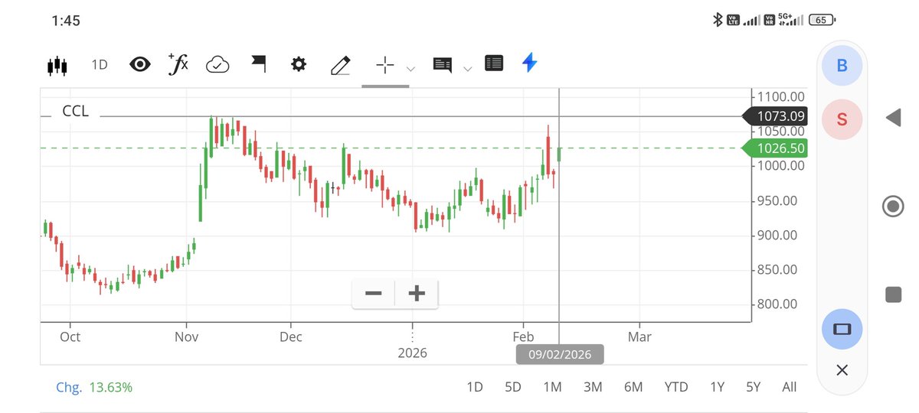This screenshot has height=413, width=919.
Task: Tap the 1:45 clock in status bar
Action: [66, 21]
